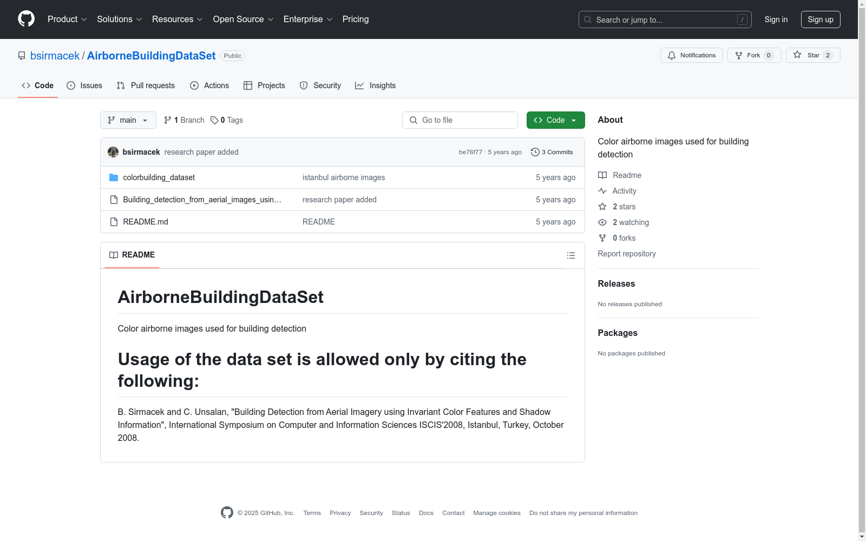Open the bsirmacek owner profile link

[55, 56]
